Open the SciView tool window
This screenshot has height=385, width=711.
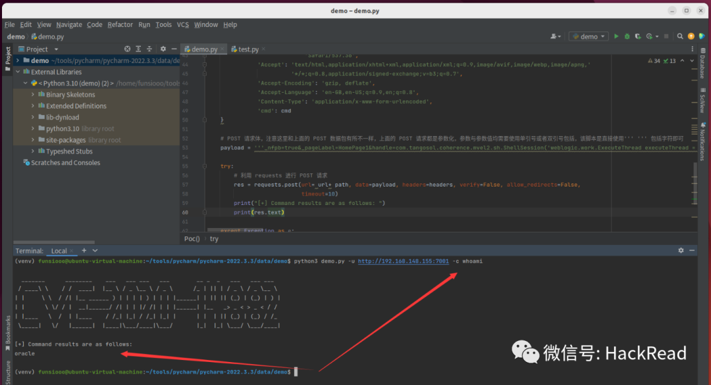tap(703, 101)
